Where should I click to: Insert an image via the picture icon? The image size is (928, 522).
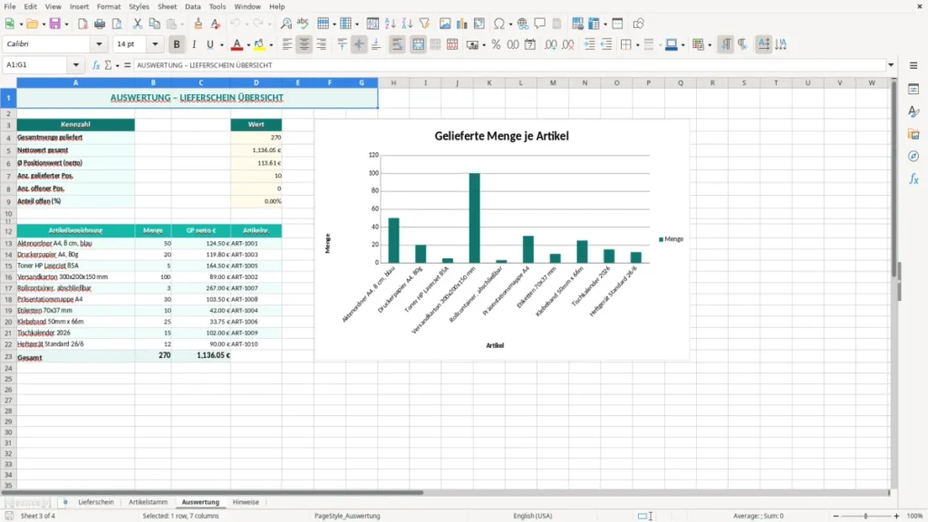pos(445,24)
